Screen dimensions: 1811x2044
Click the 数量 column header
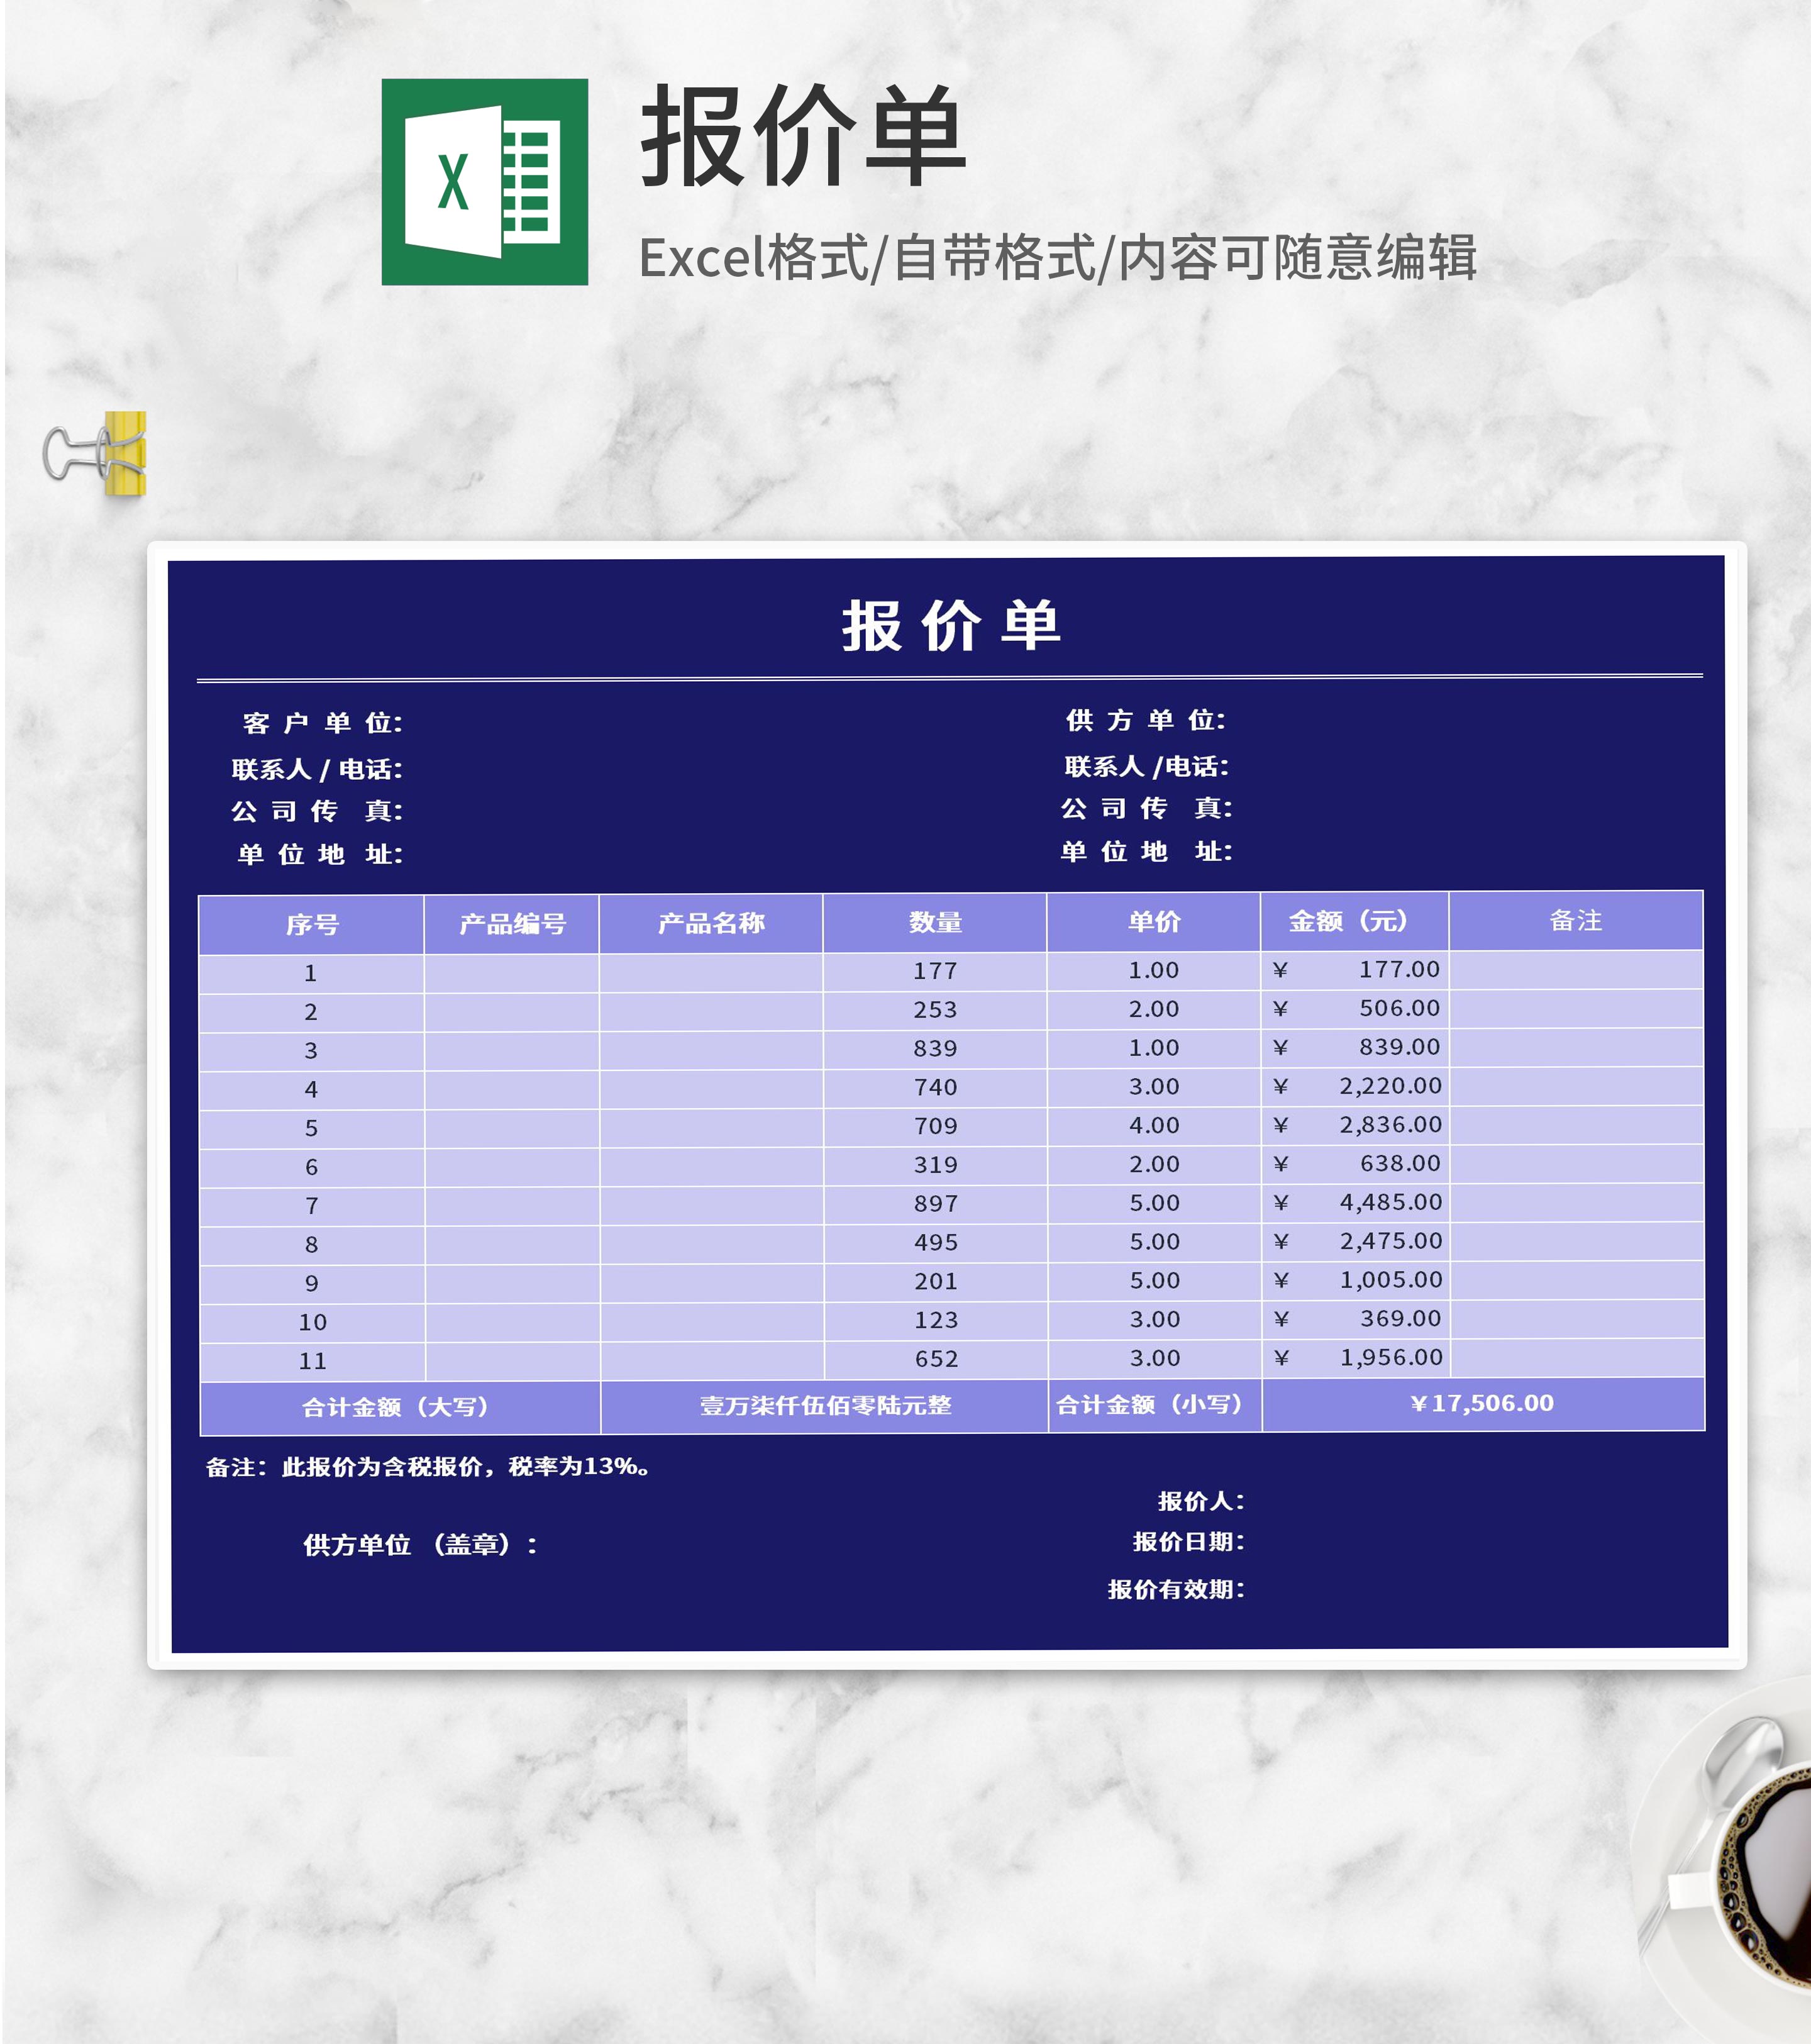pos(935,922)
